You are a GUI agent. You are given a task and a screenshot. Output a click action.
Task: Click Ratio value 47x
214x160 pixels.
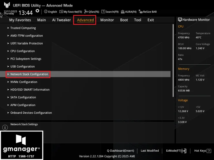pyautogui.click(x=180, y=59)
